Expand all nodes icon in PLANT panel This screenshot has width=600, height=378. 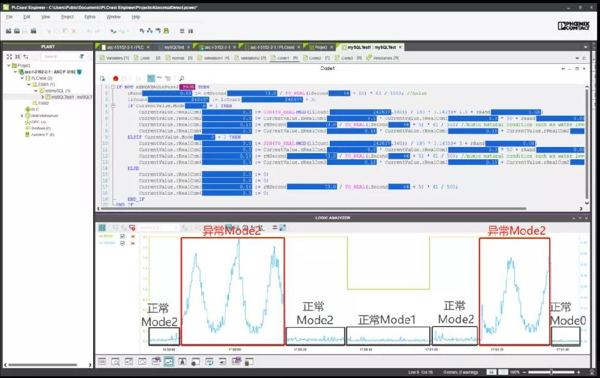tap(10, 57)
